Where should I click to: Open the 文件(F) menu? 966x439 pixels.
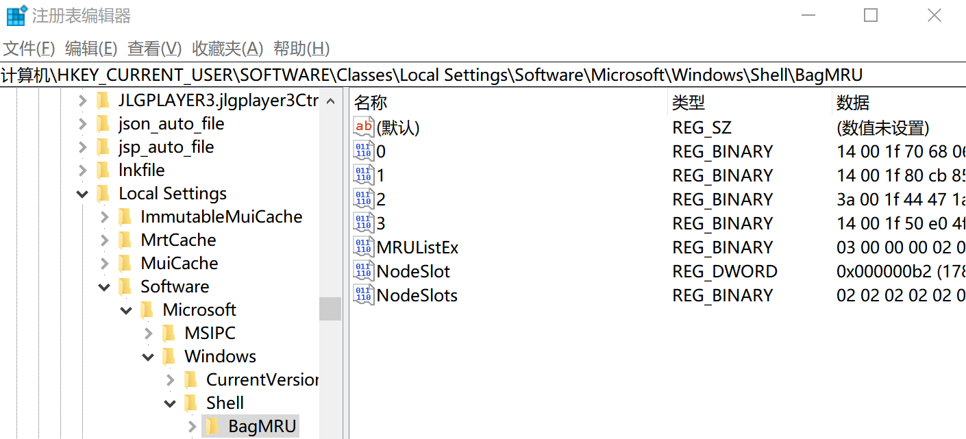(x=29, y=49)
